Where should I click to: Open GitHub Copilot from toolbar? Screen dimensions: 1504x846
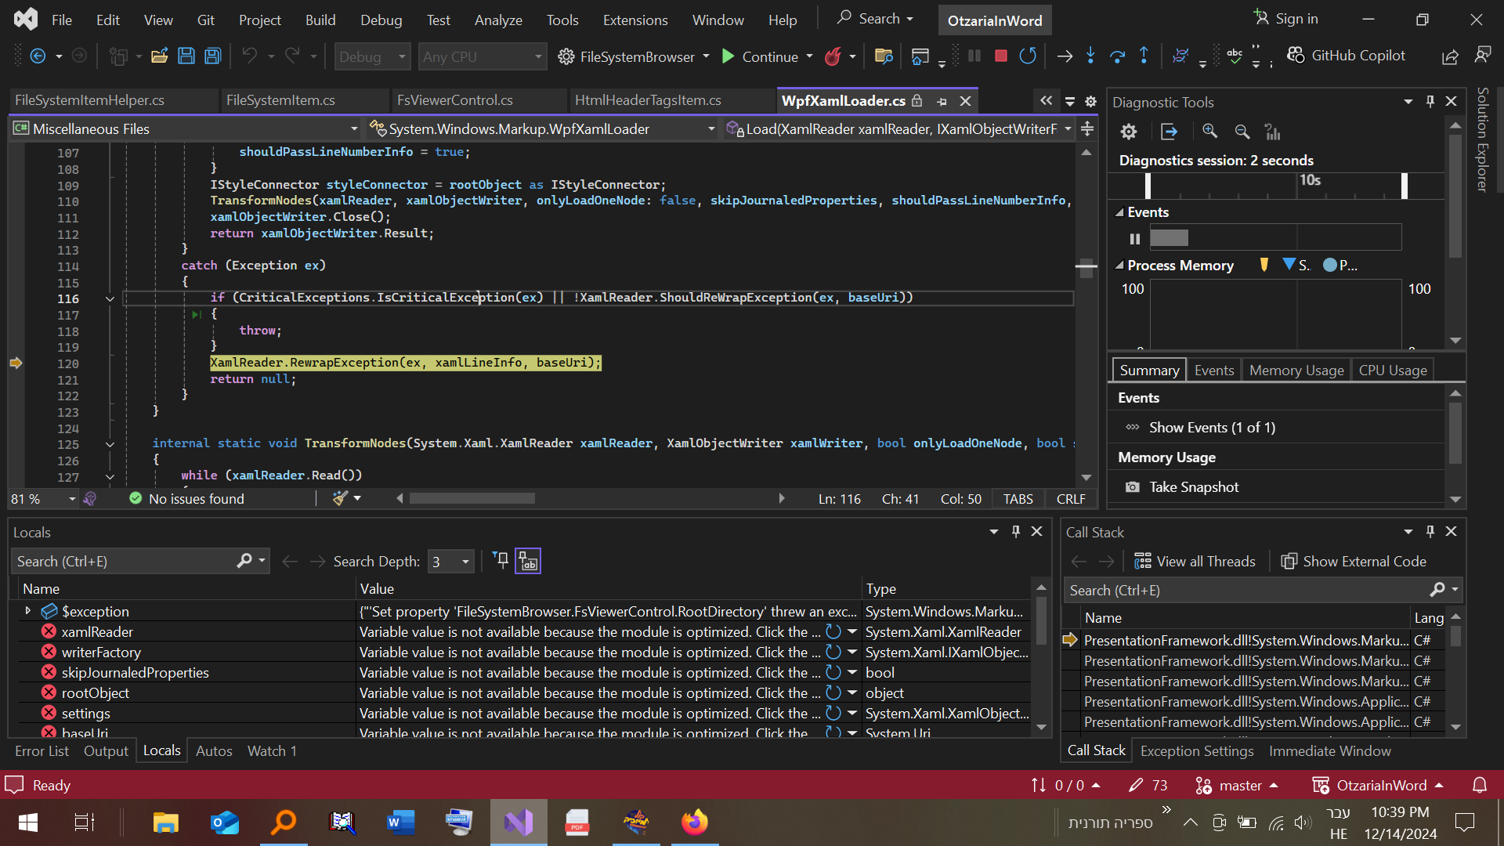coord(1346,56)
